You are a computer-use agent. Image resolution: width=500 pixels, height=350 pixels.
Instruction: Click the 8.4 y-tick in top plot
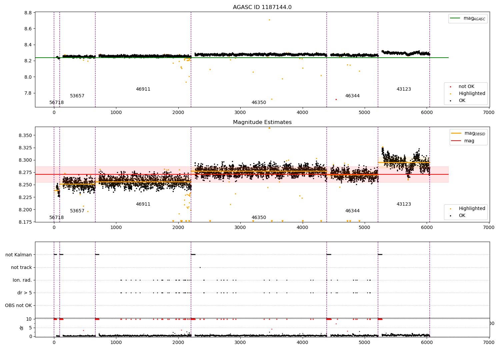28,45
